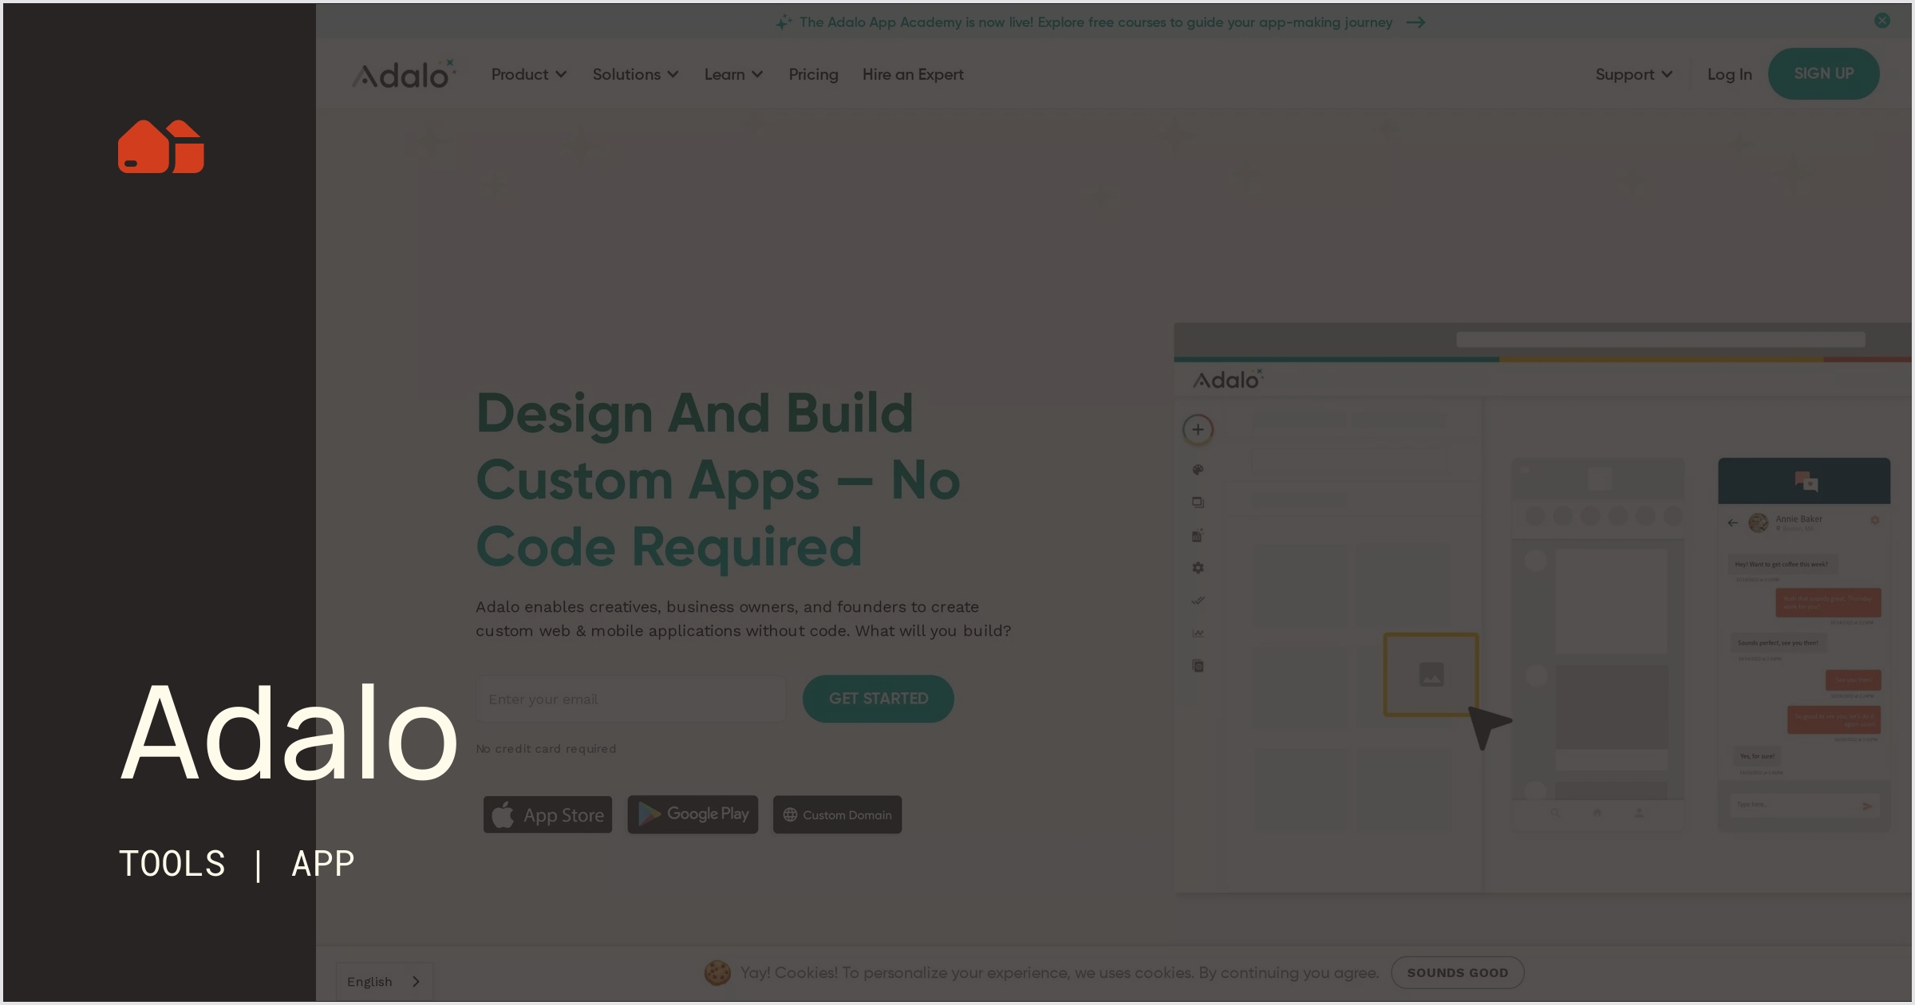1915x1005 pixels.
Task: Click the back arrow in Annie Baker's chat
Action: (x=1732, y=522)
